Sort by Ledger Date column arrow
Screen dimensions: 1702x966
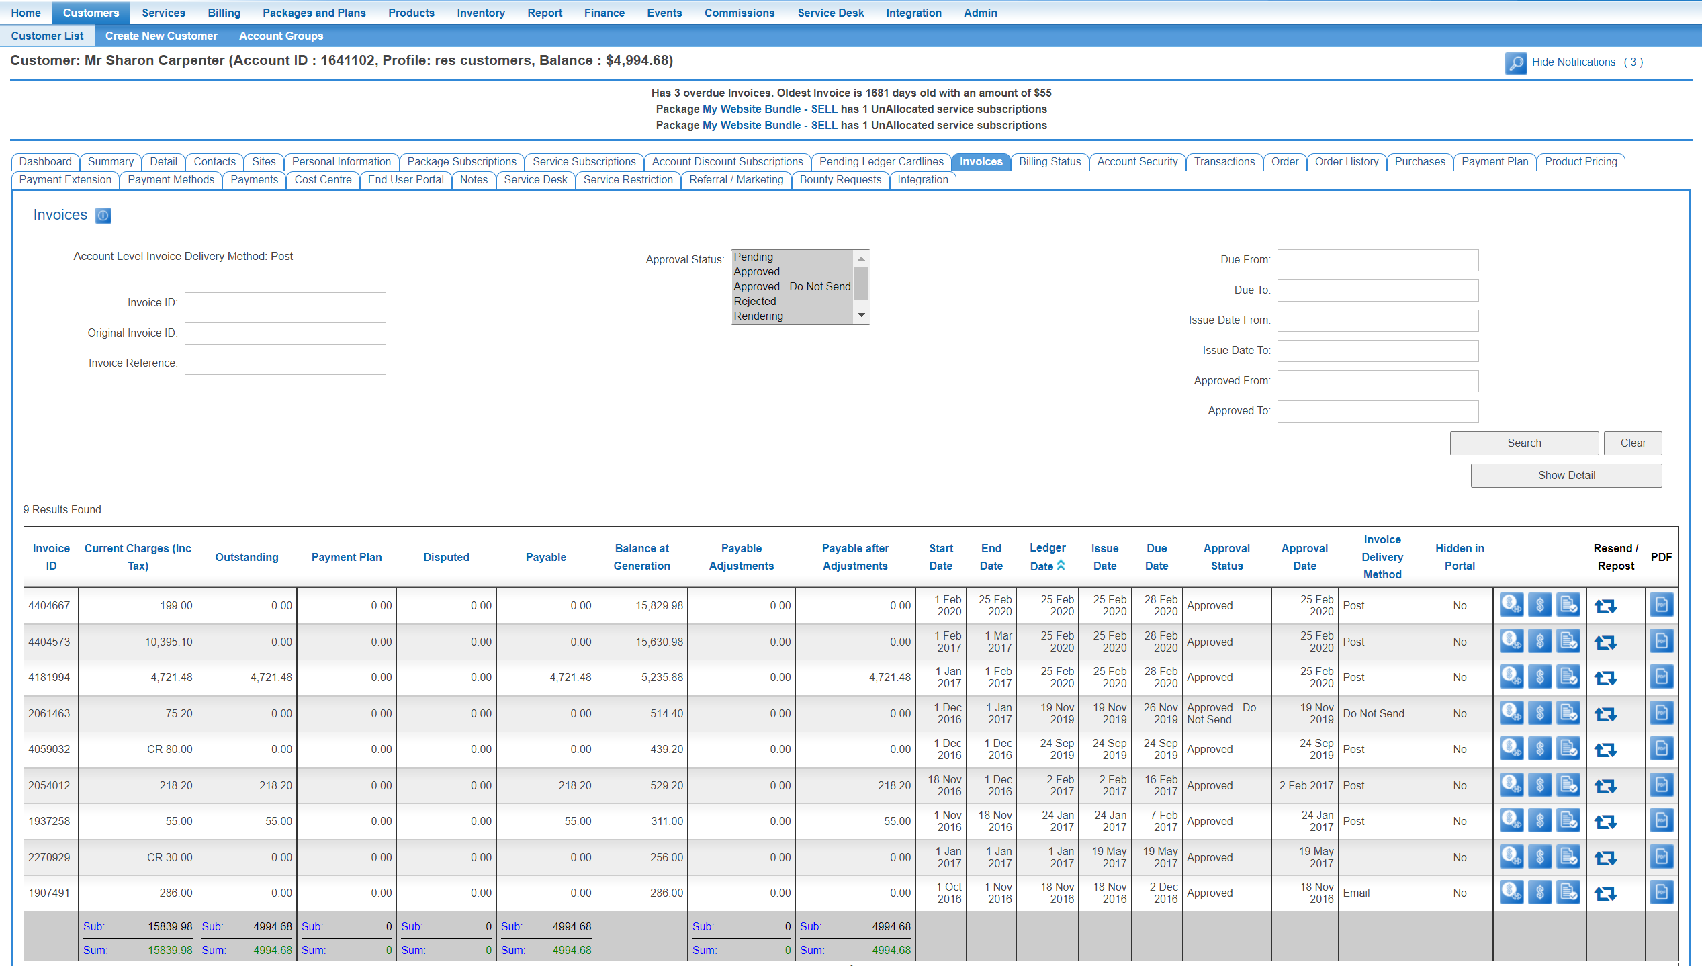click(x=1061, y=566)
